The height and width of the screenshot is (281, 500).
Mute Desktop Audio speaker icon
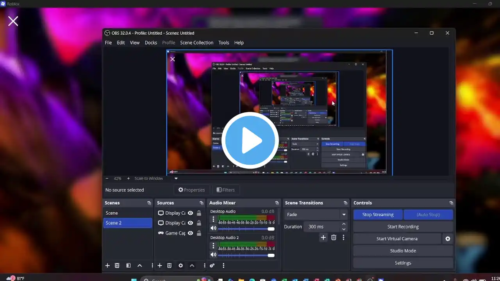point(213,228)
